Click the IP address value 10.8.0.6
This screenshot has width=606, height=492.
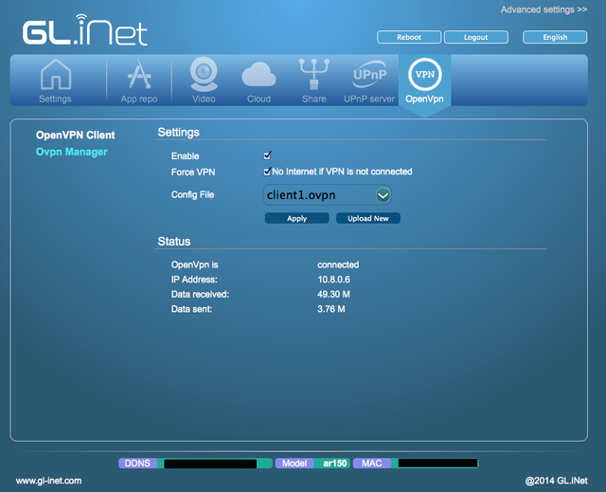(333, 280)
